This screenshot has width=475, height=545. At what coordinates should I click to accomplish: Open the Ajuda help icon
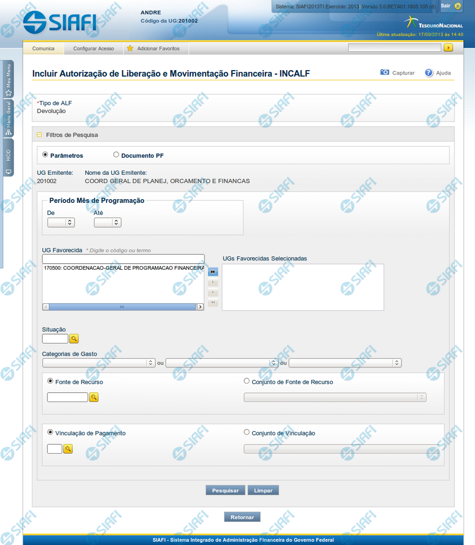coord(429,73)
